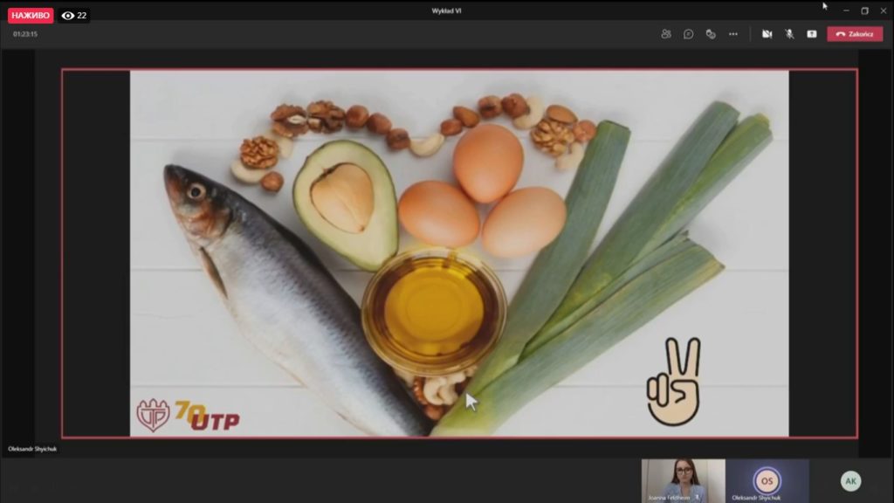Select Joanna's video thumbnail

point(683,481)
